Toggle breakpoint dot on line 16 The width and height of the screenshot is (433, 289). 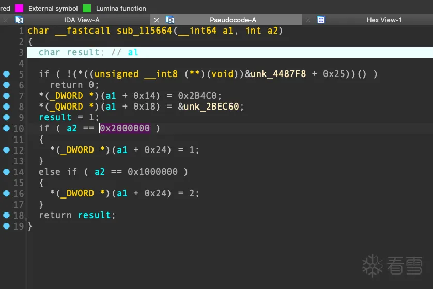[6, 193]
